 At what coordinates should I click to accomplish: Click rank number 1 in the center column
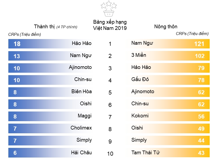click(110, 44)
